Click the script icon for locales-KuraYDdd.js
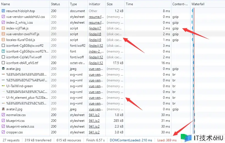 tap(3, 40)
